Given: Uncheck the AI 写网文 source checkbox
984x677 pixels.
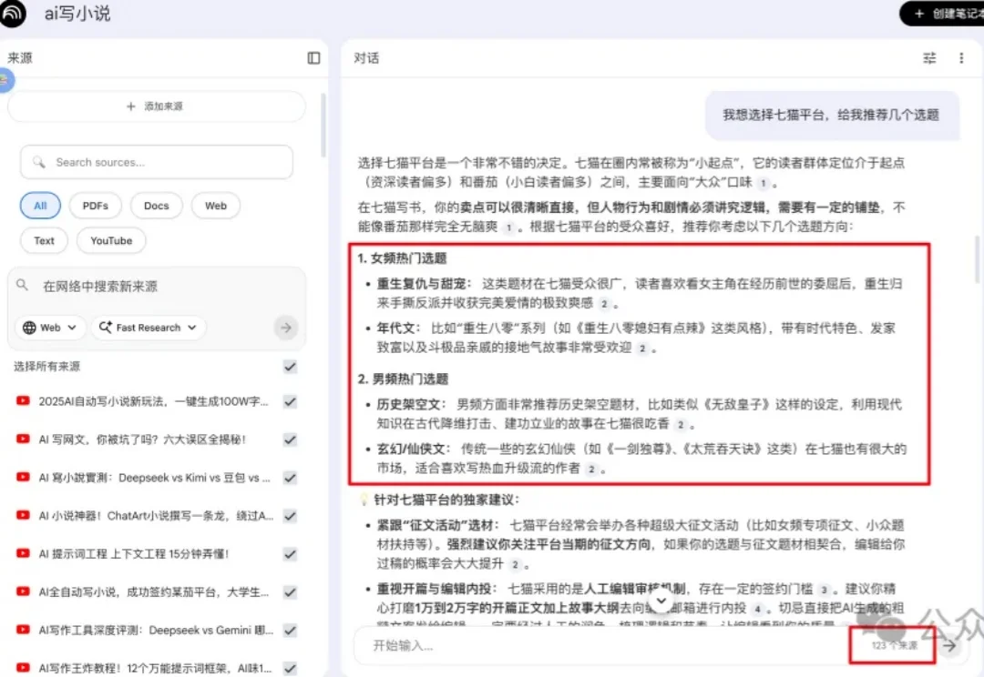Looking at the screenshot, I should click(289, 439).
